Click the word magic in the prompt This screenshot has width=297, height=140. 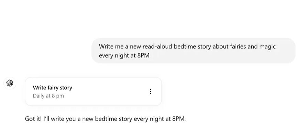coord(268,46)
